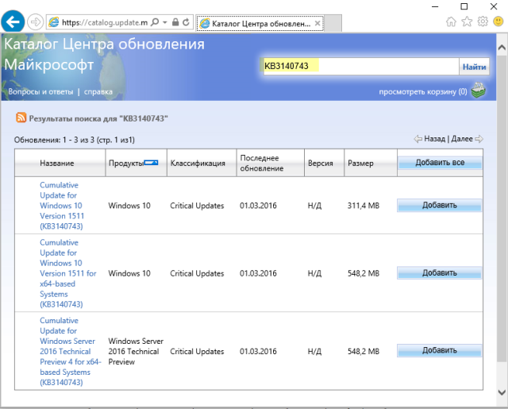Click the 311,4 MB size cell
The image size is (508, 409).
[x=364, y=206]
